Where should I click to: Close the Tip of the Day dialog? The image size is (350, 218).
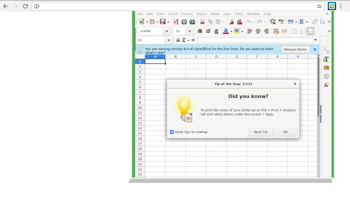tap(295, 84)
